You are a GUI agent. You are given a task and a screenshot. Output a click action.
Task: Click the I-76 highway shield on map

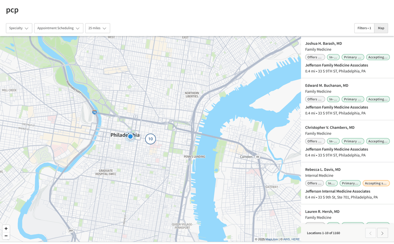click(95, 112)
